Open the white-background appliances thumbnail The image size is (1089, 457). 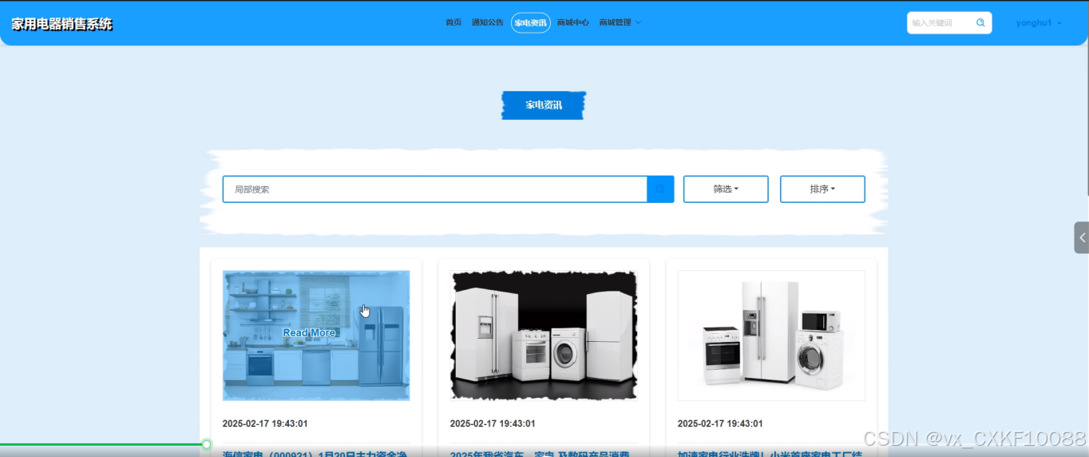point(771,336)
